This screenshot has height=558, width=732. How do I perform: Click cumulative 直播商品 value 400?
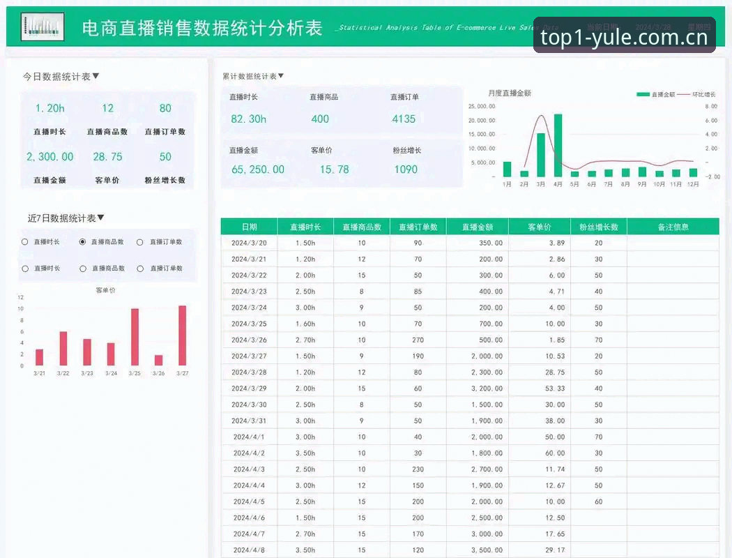[x=320, y=119]
